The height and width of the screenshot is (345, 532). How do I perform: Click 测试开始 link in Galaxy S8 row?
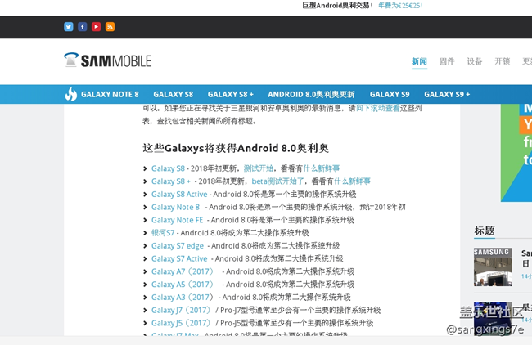pos(258,168)
